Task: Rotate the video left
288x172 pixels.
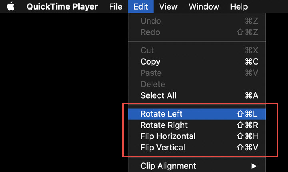Action: pos(162,114)
